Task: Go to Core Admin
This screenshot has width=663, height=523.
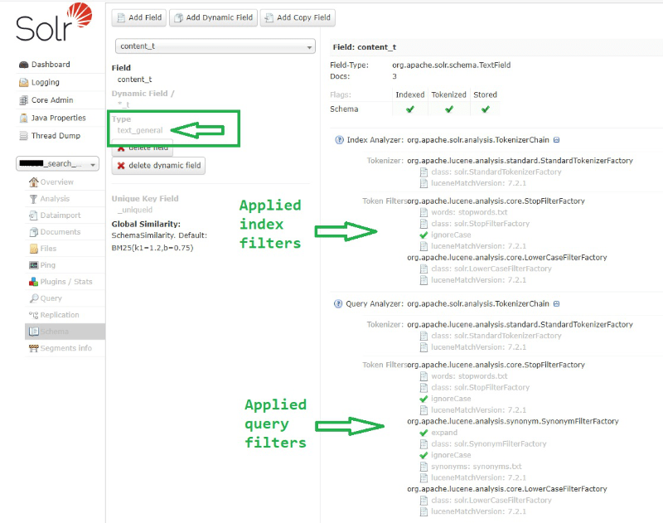Action: click(52, 99)
